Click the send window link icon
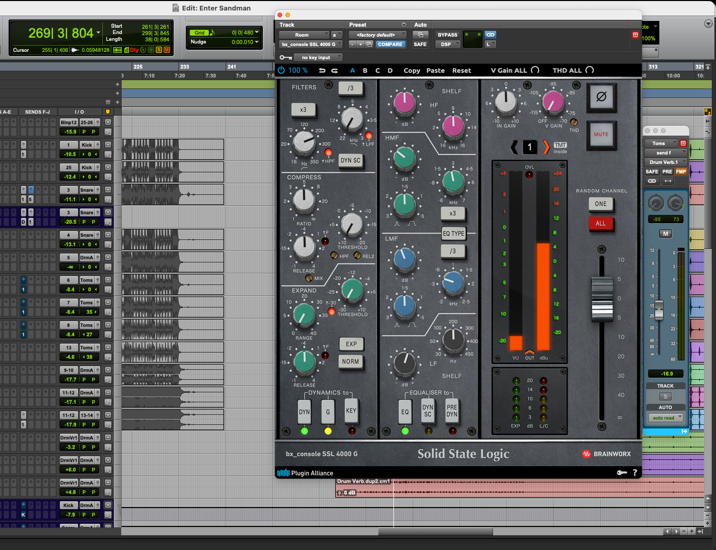 (x=652, y=181)
